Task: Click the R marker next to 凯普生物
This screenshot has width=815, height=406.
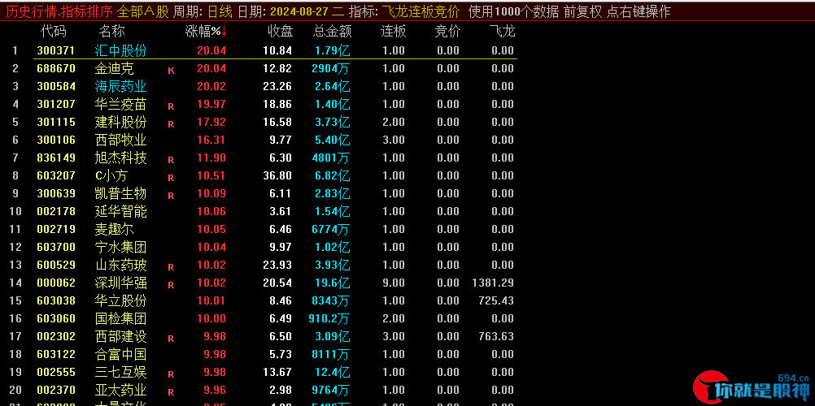Action: [171, 197]
